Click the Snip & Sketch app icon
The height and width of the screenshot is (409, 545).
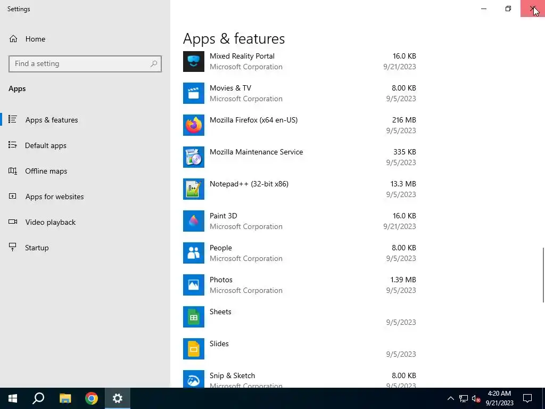[x=194, y=379]
